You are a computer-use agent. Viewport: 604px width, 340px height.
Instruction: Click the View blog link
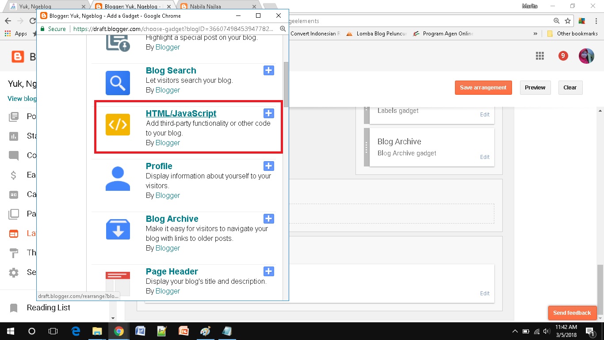tap(22, 99)
